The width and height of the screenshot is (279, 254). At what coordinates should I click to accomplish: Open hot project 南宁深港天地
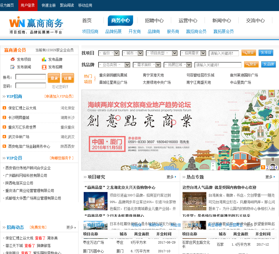coord(153,75)
